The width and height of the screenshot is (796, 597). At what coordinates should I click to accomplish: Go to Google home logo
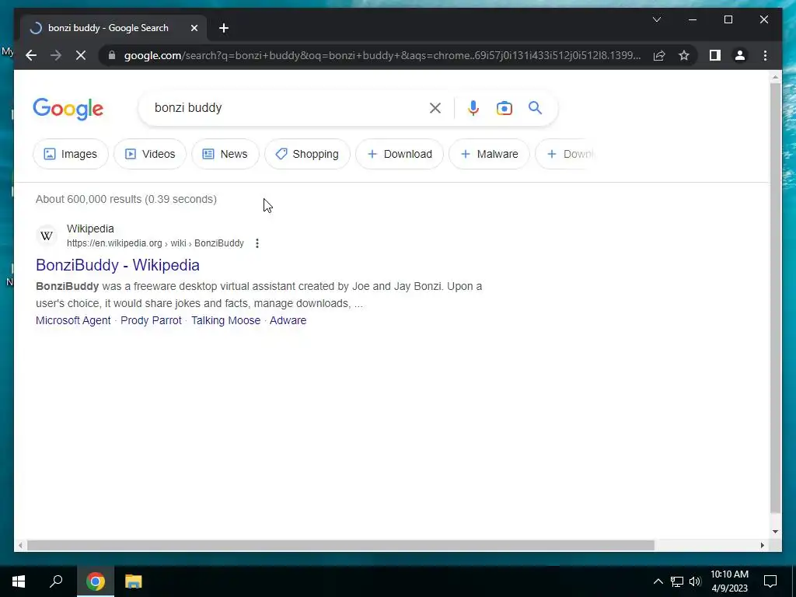pyautogui.click(x=68, y=109)
